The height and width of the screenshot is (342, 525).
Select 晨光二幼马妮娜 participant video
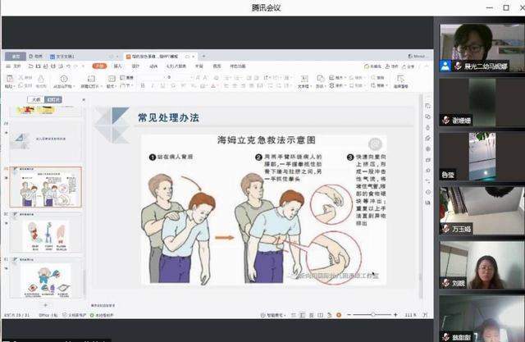click(482, 48)
